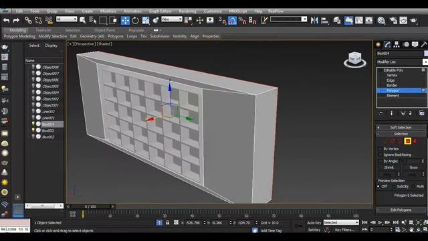Collapse the Edit Polygons rollout

point(401,210)
